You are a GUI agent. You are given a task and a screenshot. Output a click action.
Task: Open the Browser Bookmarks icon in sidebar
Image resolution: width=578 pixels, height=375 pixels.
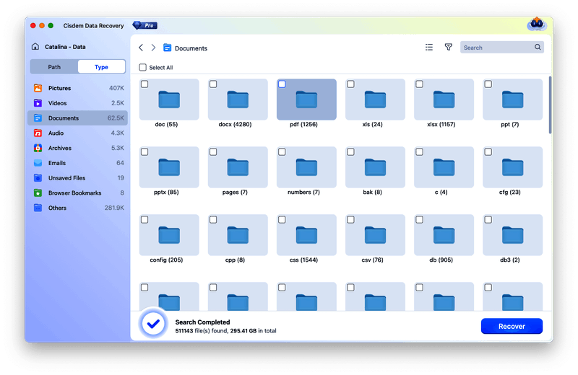click(38, 193)
